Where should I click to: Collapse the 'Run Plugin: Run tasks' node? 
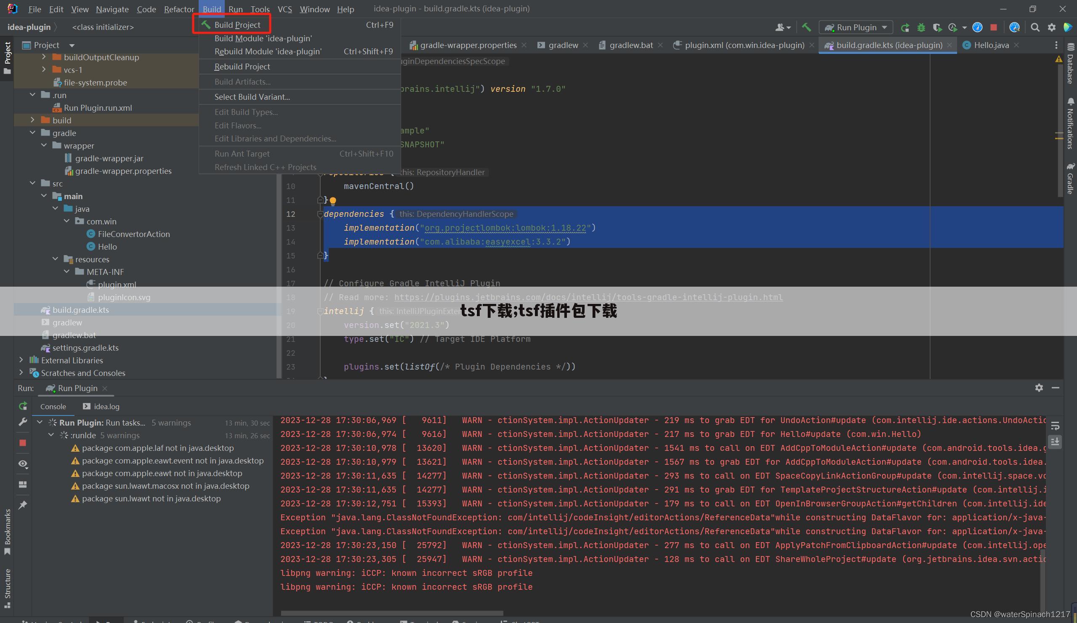40,423
